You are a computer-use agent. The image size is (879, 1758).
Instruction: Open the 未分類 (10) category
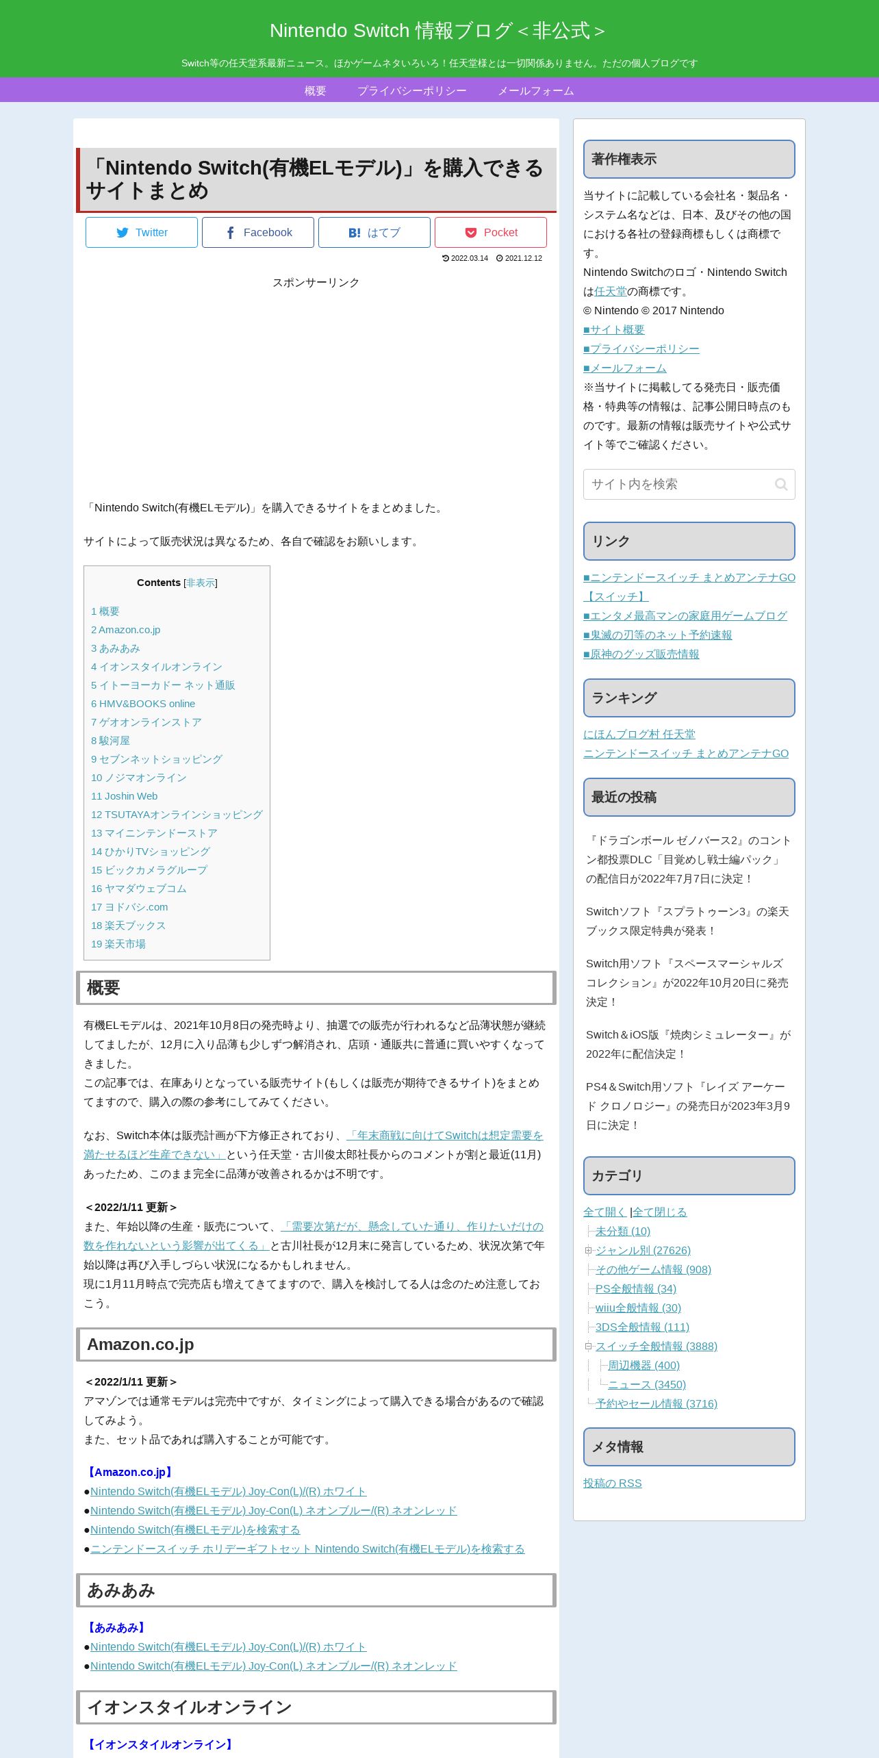coord(623,1232)
